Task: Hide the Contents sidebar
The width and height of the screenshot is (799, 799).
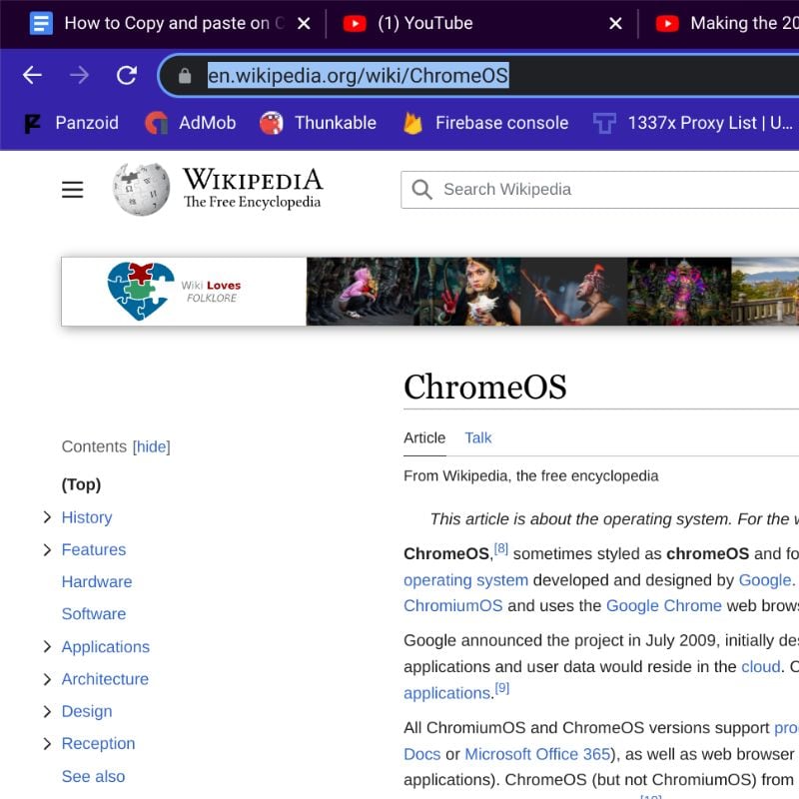Action: coord(151,446)
